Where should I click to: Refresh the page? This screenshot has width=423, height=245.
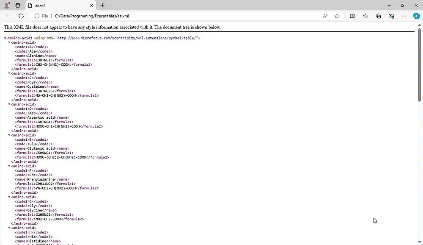[21, 16]
